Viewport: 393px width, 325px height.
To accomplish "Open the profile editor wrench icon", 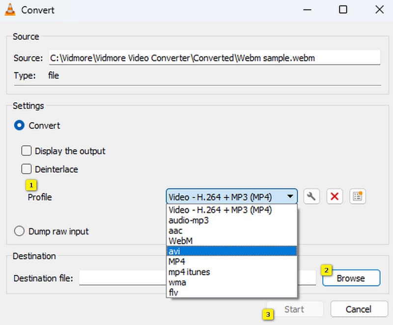I will tap(311, 196).
